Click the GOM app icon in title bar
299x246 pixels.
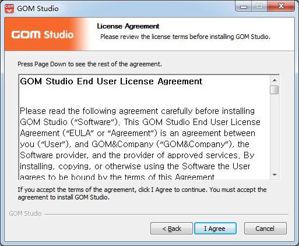coord(9,9)
